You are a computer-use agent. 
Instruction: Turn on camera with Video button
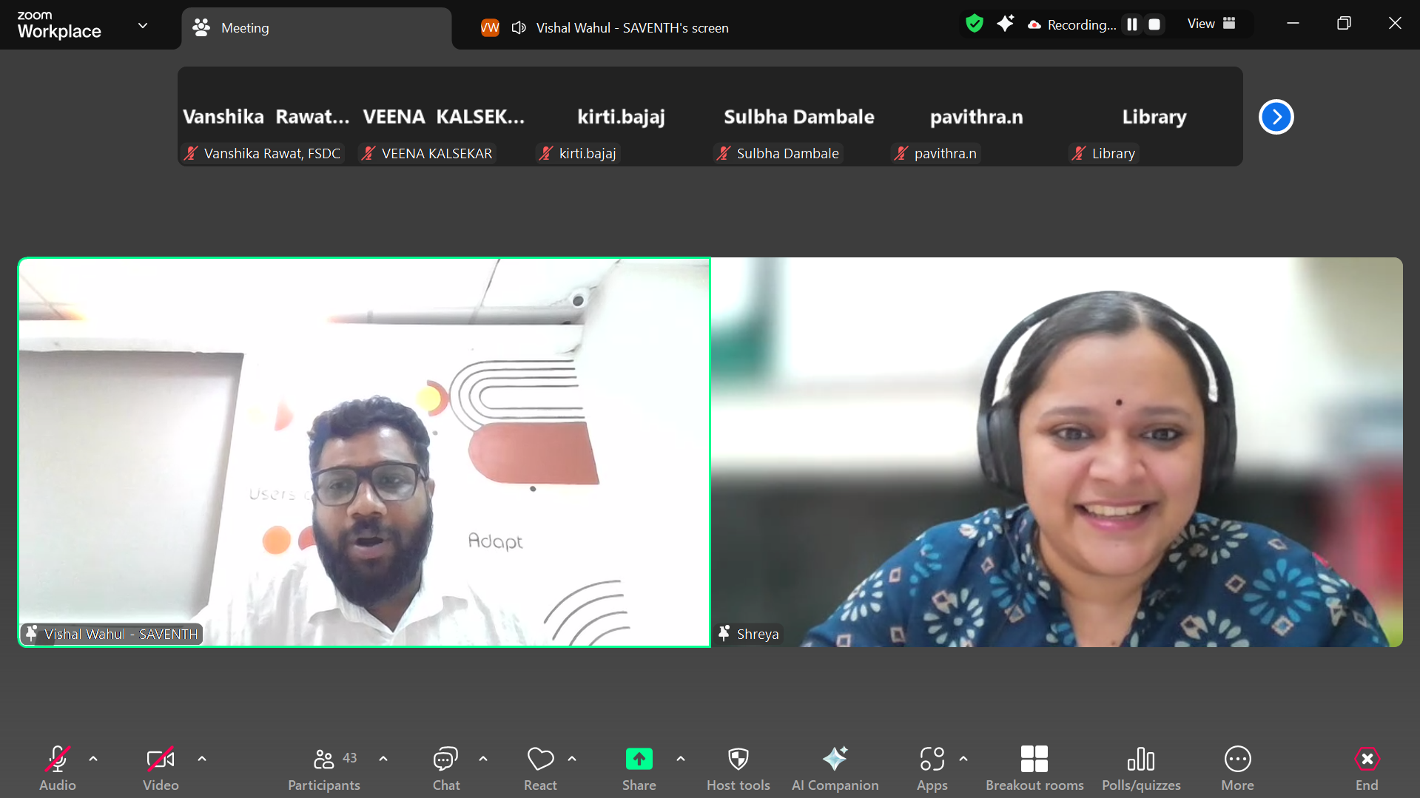point(161,767)
